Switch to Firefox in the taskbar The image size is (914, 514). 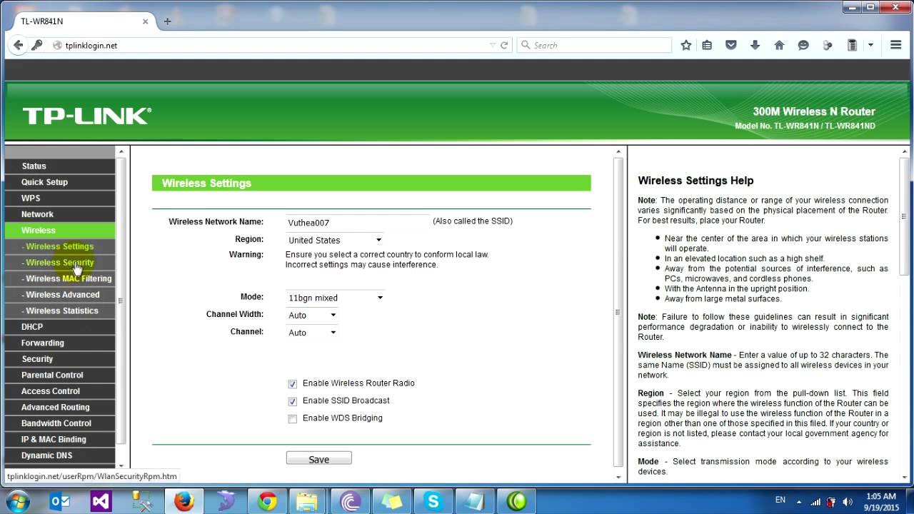[x=184, y=502]
